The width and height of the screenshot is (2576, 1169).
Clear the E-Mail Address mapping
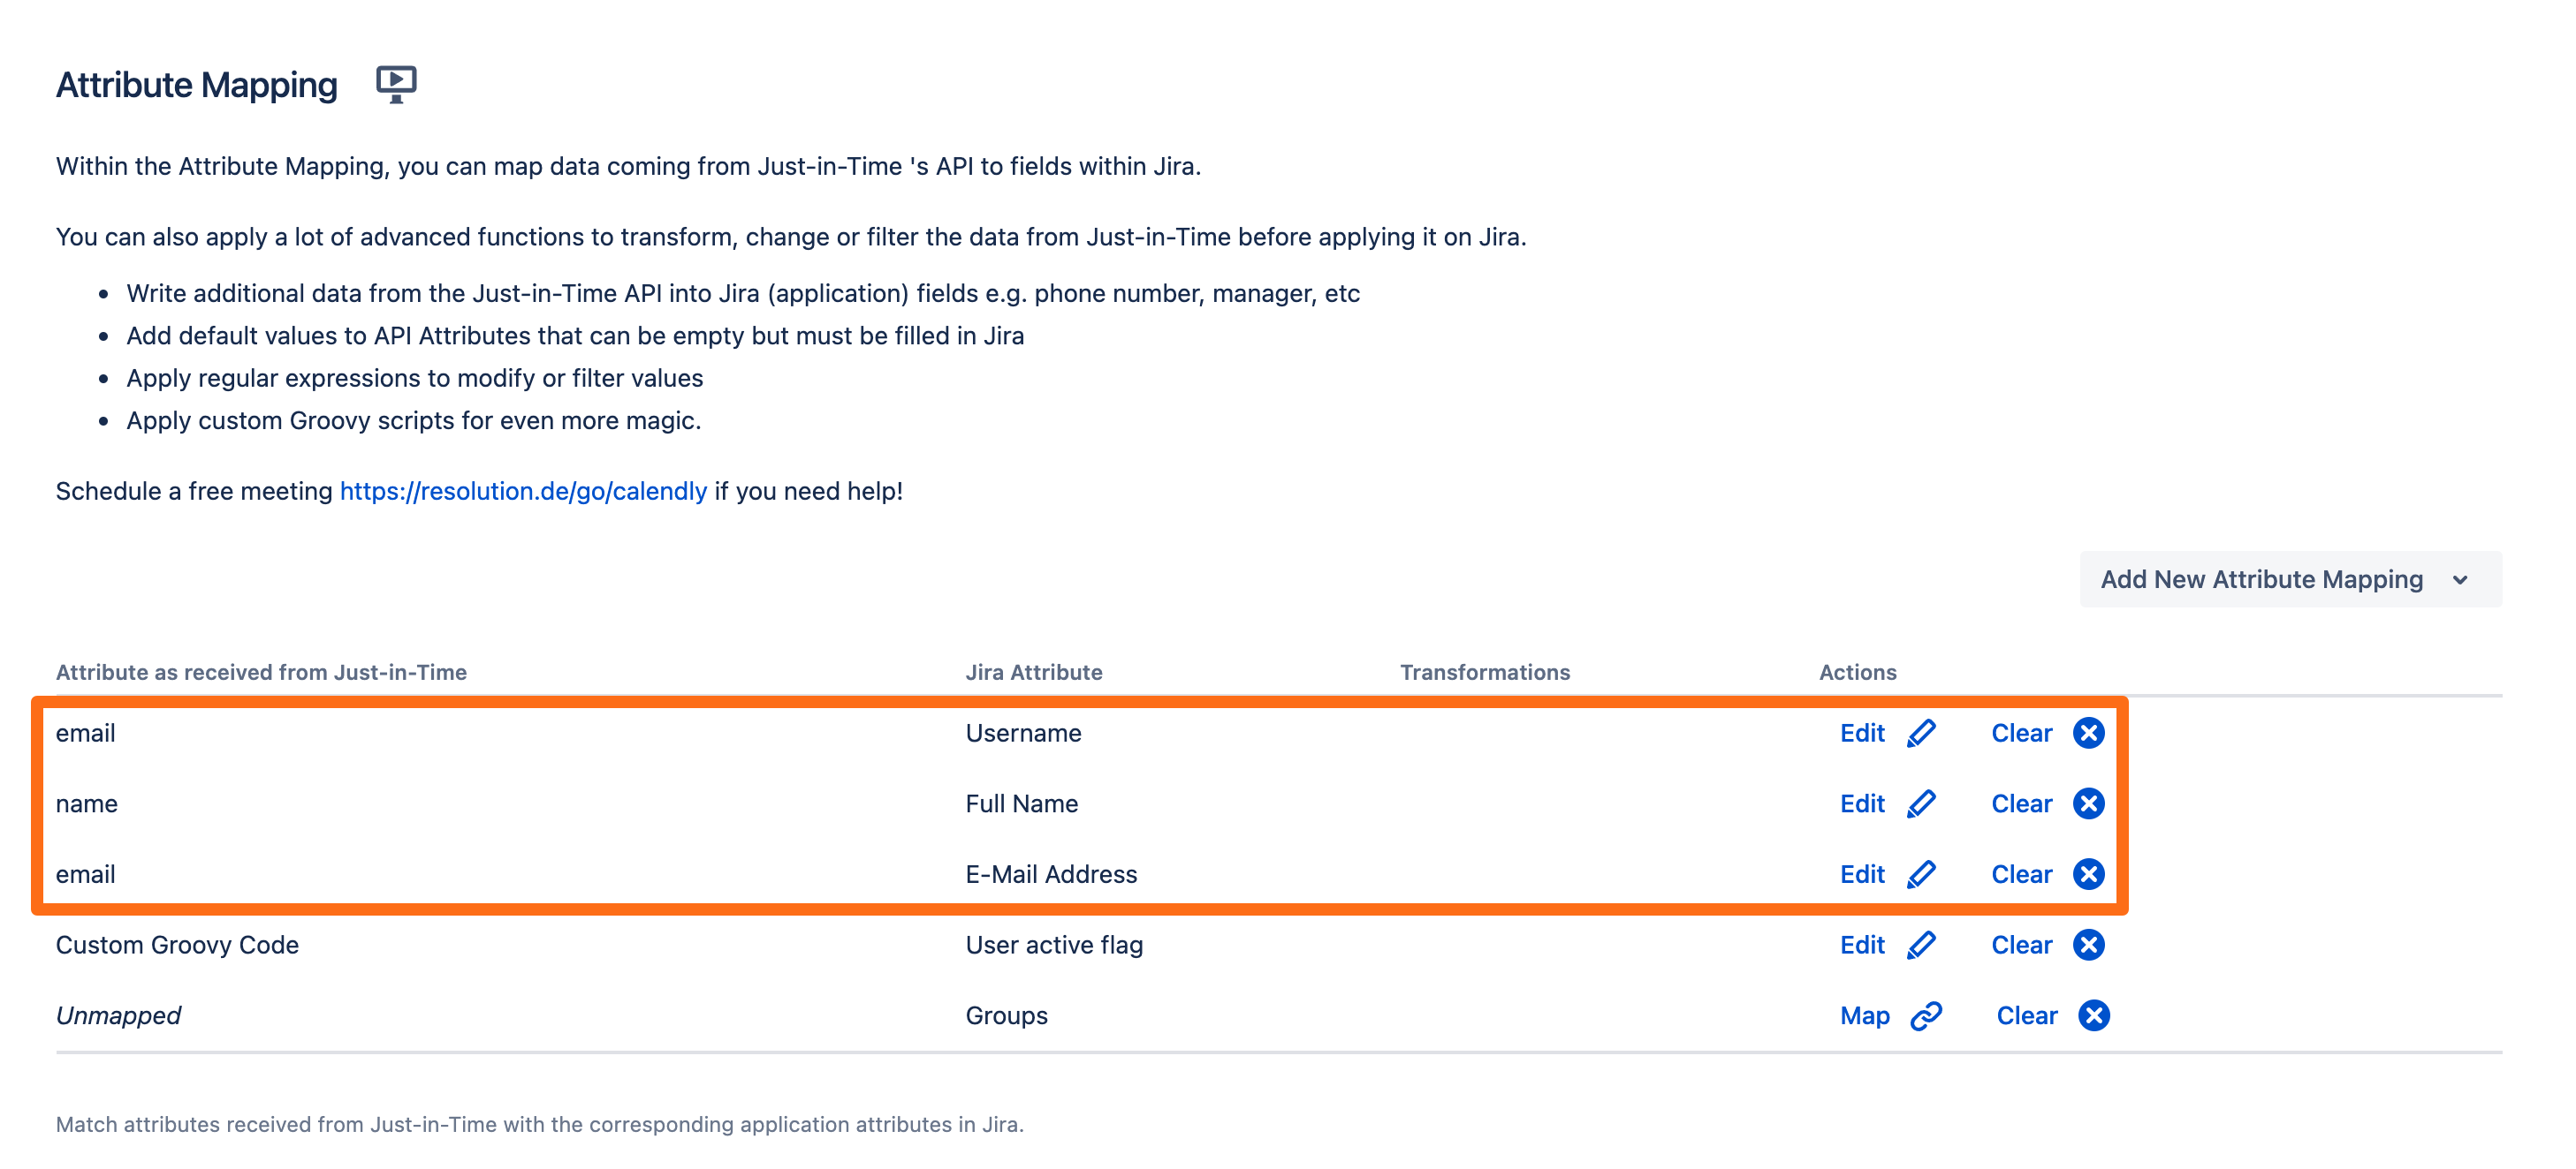pyautogui.click(x=2021, y=875)
